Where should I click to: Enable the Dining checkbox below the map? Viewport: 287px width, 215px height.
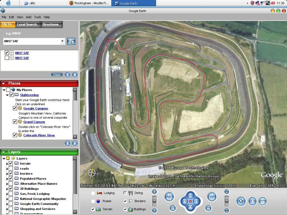[125, 193]
